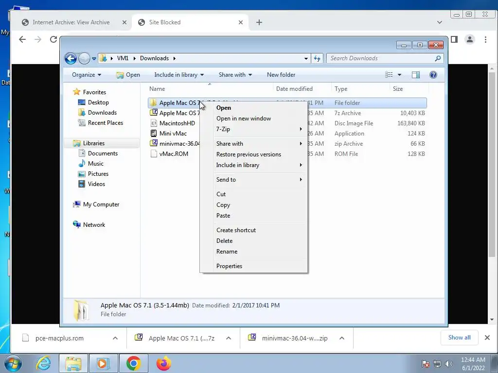Sort by Date modified column
The width and height of the screenshot is (498, 373).
302,89
